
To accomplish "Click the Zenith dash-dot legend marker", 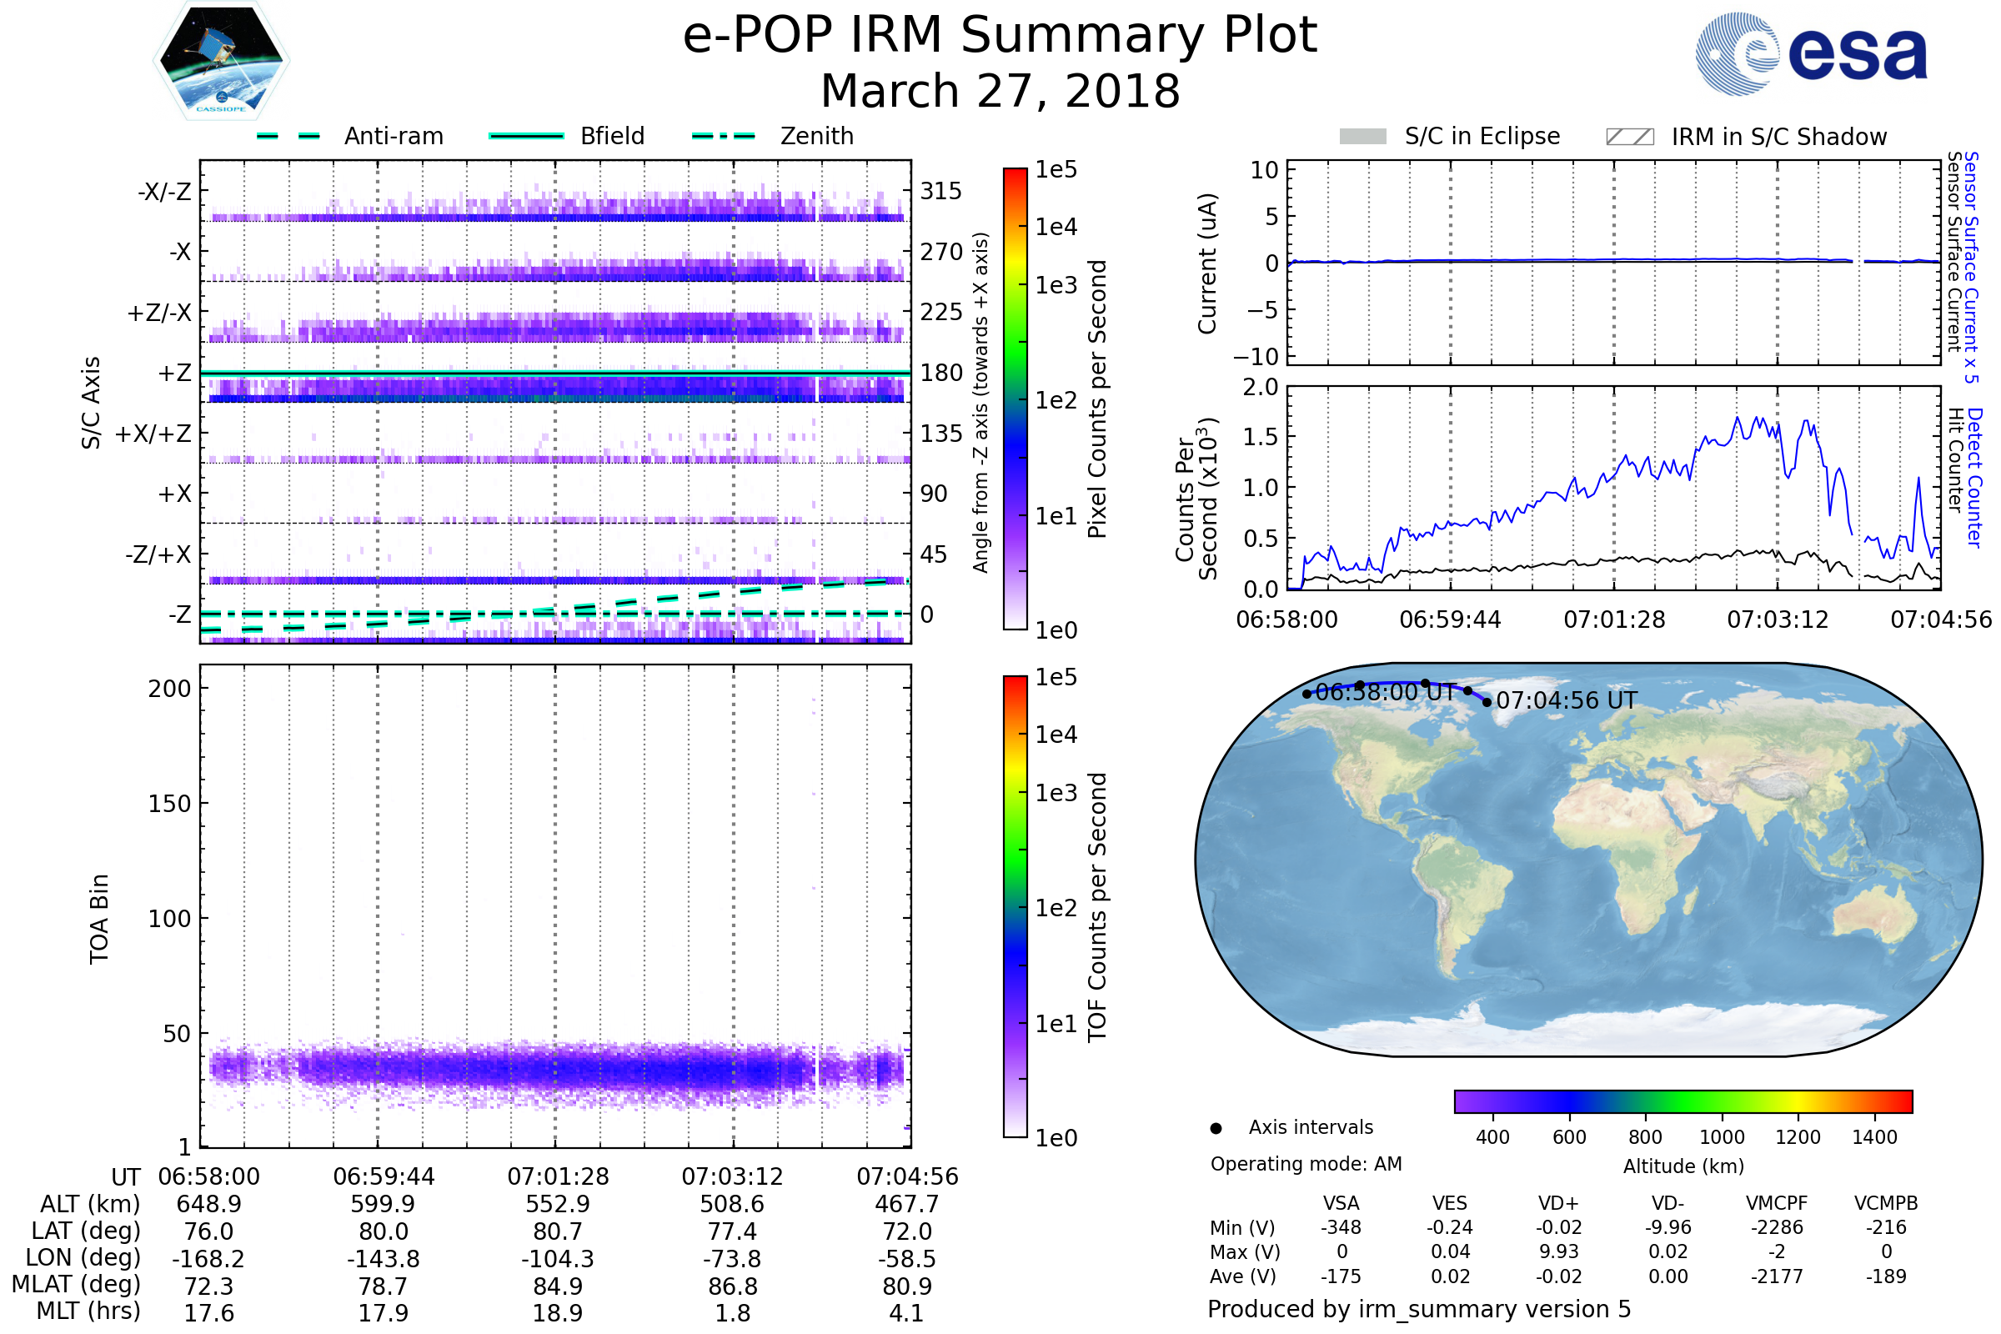I will point(724,136).
